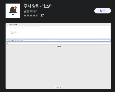This screenshot has height=92, width=115.
Task: Click the subtitle 알림 보내기
Action: [31, 11]
